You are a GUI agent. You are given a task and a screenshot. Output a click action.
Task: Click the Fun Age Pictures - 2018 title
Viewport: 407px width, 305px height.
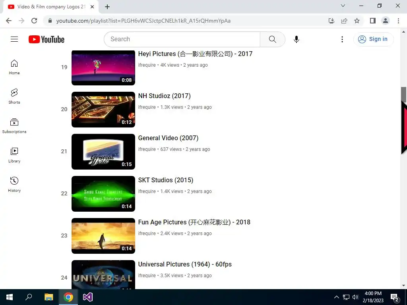(x=194, y=222)
